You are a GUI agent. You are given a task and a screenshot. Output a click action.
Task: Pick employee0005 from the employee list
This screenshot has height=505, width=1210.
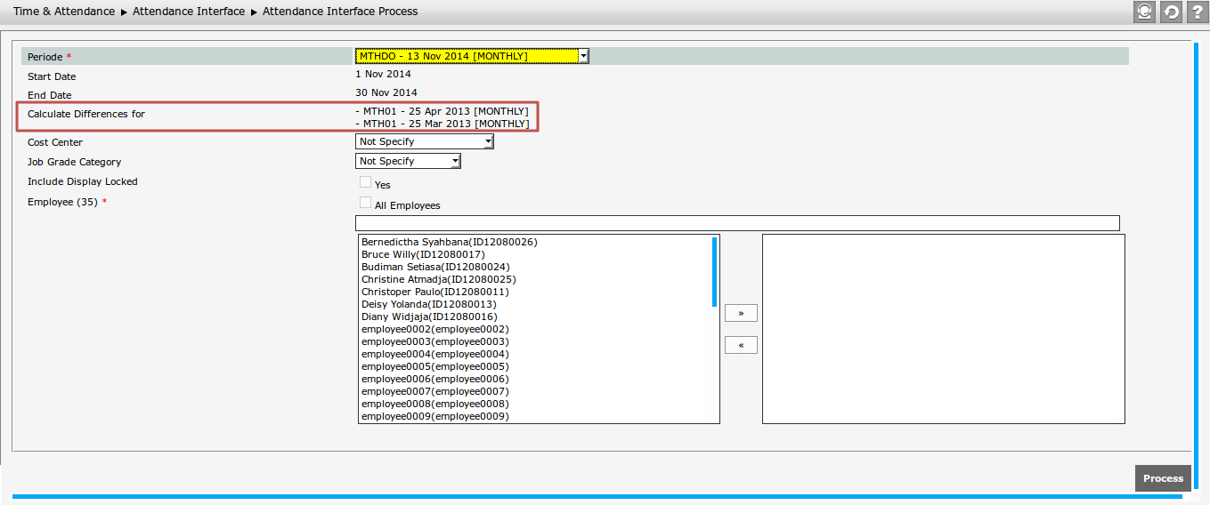pos(434,366)
